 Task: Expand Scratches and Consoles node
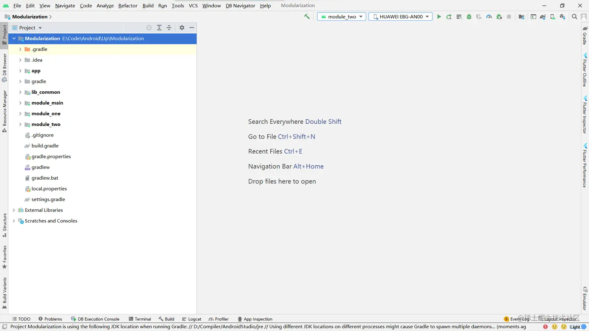point(14,221)
